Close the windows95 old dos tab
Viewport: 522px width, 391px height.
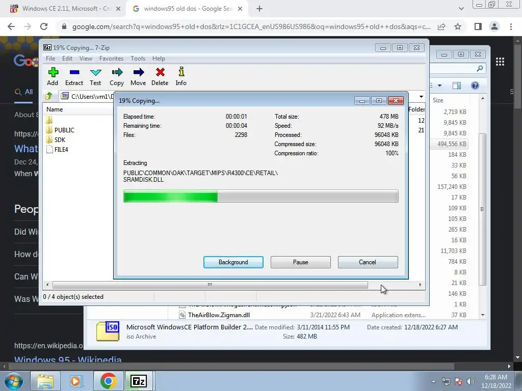240,9
